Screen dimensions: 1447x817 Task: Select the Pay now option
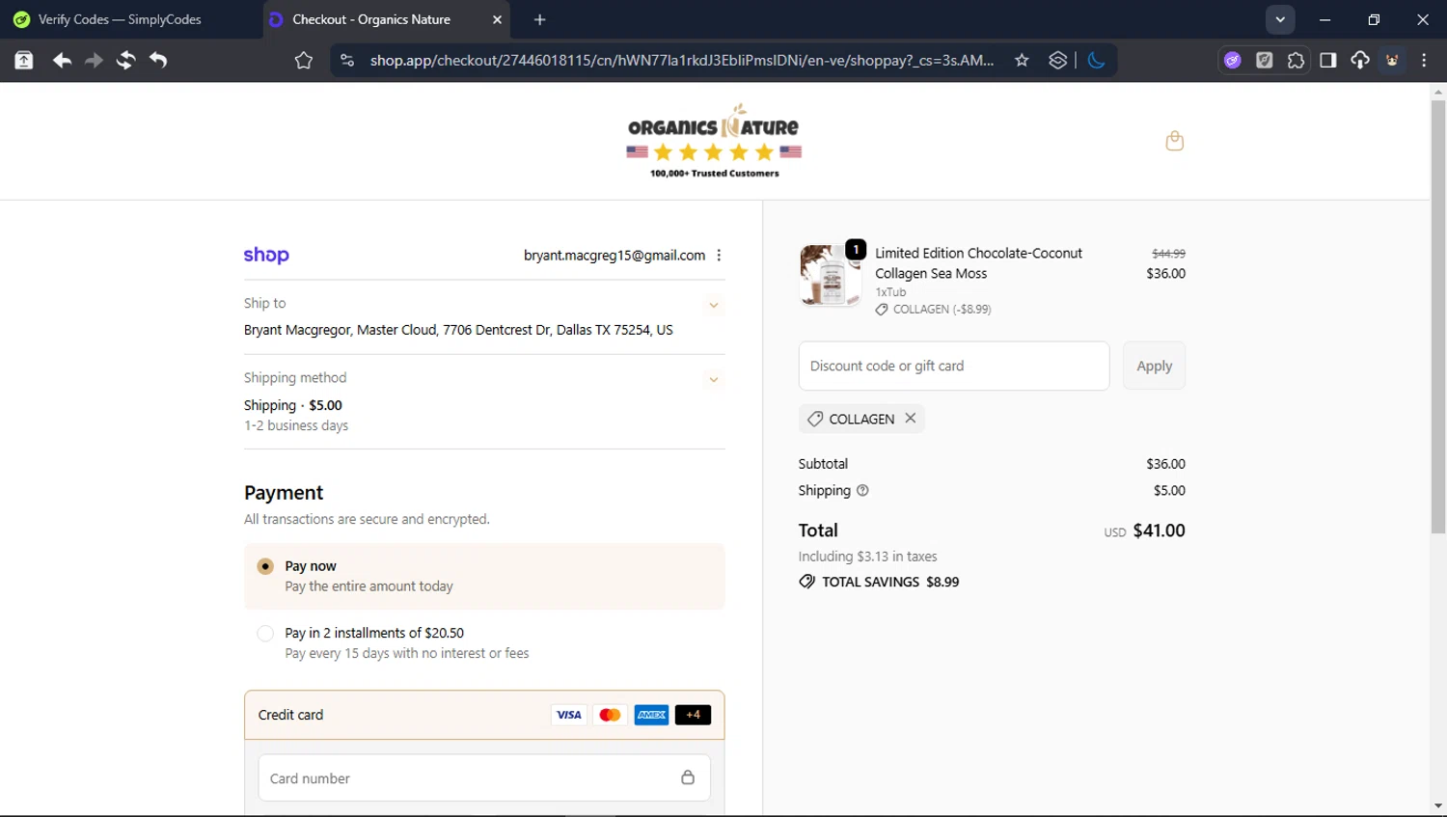click(265, 566)
